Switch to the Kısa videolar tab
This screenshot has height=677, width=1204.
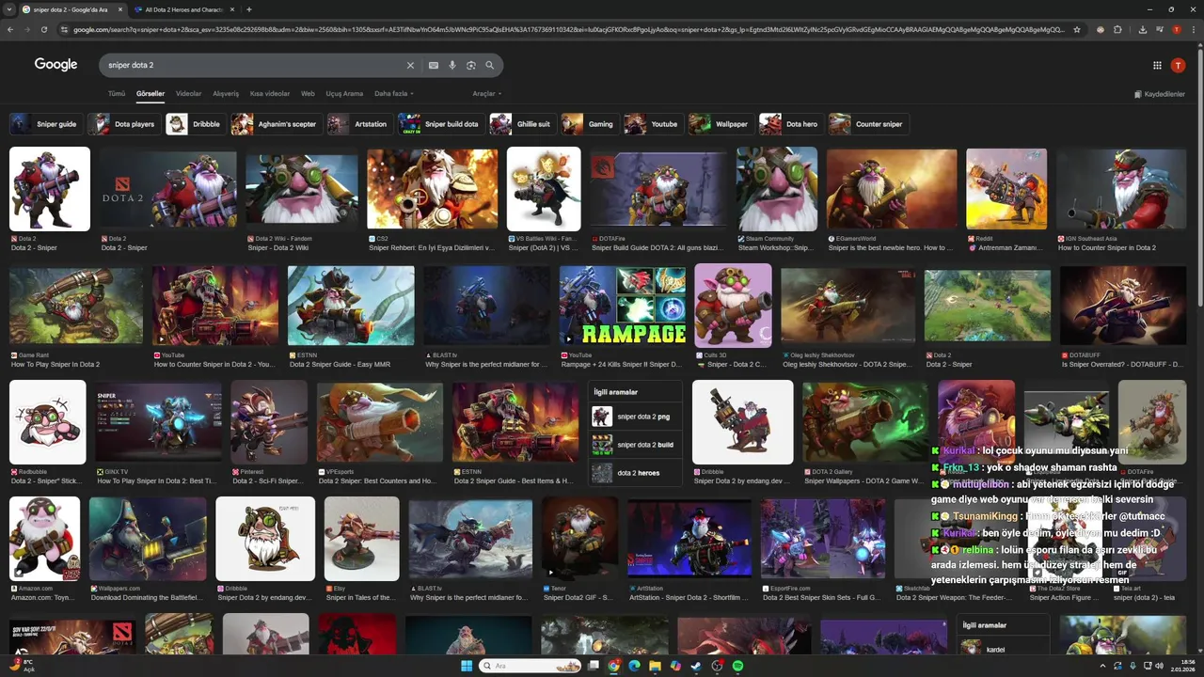click(270, 94)
